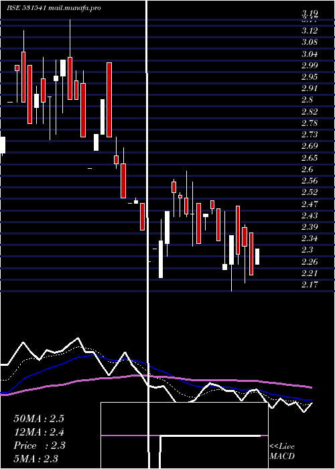Click the 2.6 price axis label
The image size is (335, 469).
307,170
